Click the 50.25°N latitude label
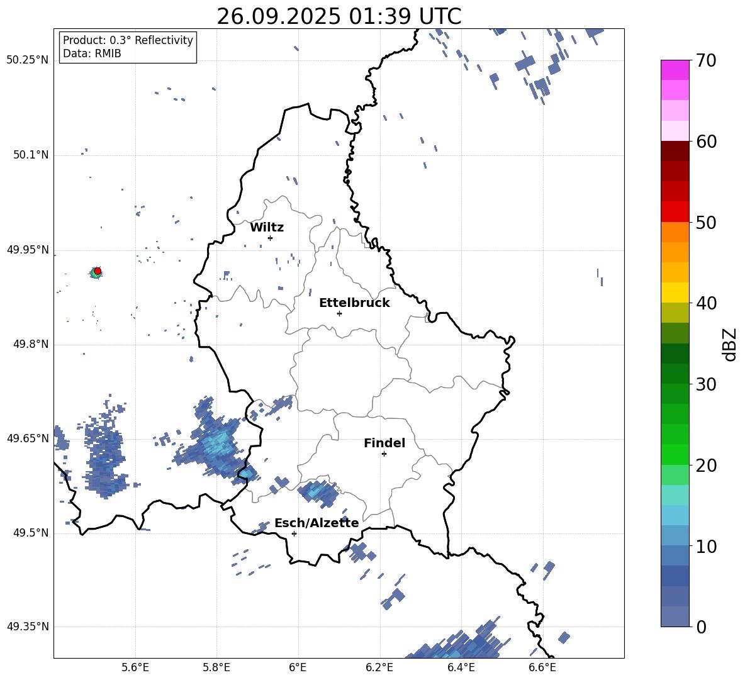Image resolution: width=745 pixels, height=680 pixels. tap(27, 60)
